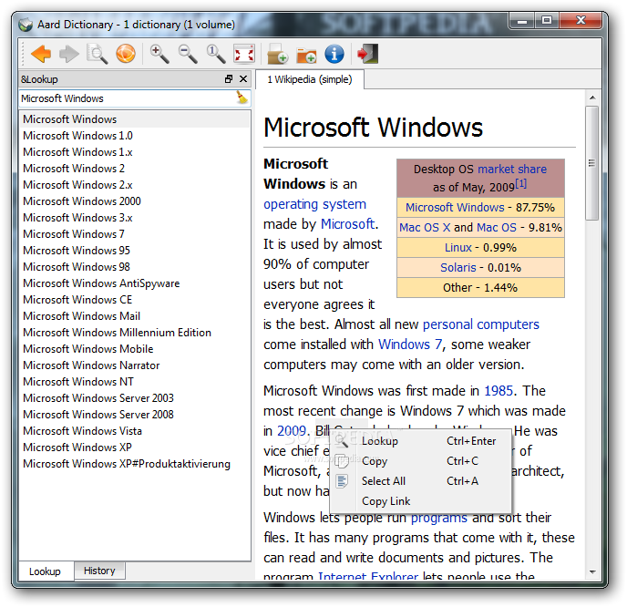The height and width of the screenshot is (607, 627).
Task: Choose Copy Link in the context menu
Action: 421,501
